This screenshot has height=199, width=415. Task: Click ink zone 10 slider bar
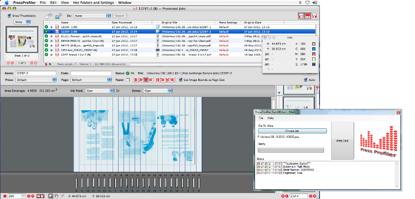(x=126, y=183)
